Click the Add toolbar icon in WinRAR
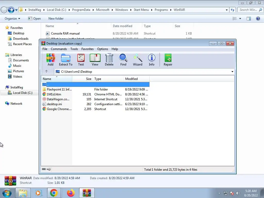 (x=51, y=60)
